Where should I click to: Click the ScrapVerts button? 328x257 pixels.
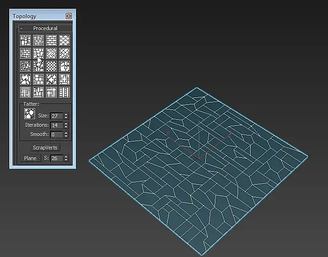tap(45, 148)
